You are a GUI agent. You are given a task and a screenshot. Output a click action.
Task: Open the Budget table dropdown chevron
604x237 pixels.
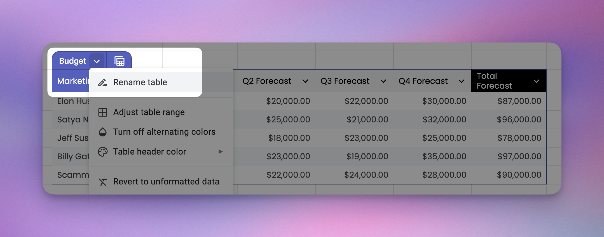coord(97,61)
